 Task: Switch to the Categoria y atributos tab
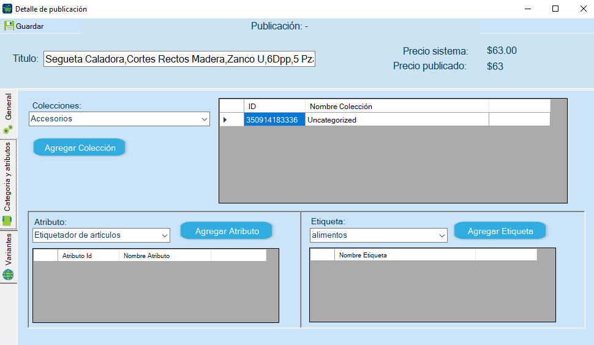9,184
